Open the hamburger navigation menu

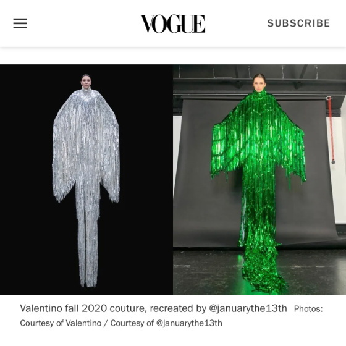[20, 23]
